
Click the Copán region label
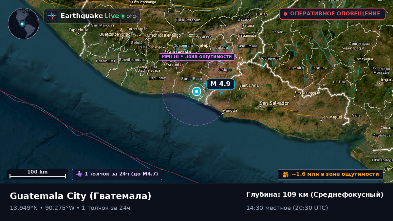click(x=277, y=32)
